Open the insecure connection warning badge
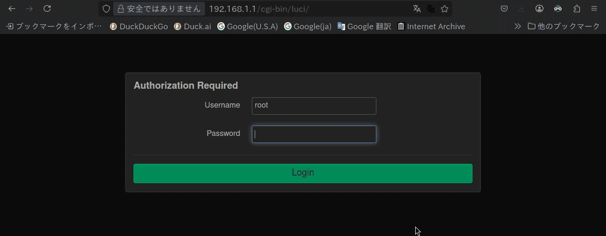The width and height of the screenshot is (606, 236). click(x=159, y=8)
